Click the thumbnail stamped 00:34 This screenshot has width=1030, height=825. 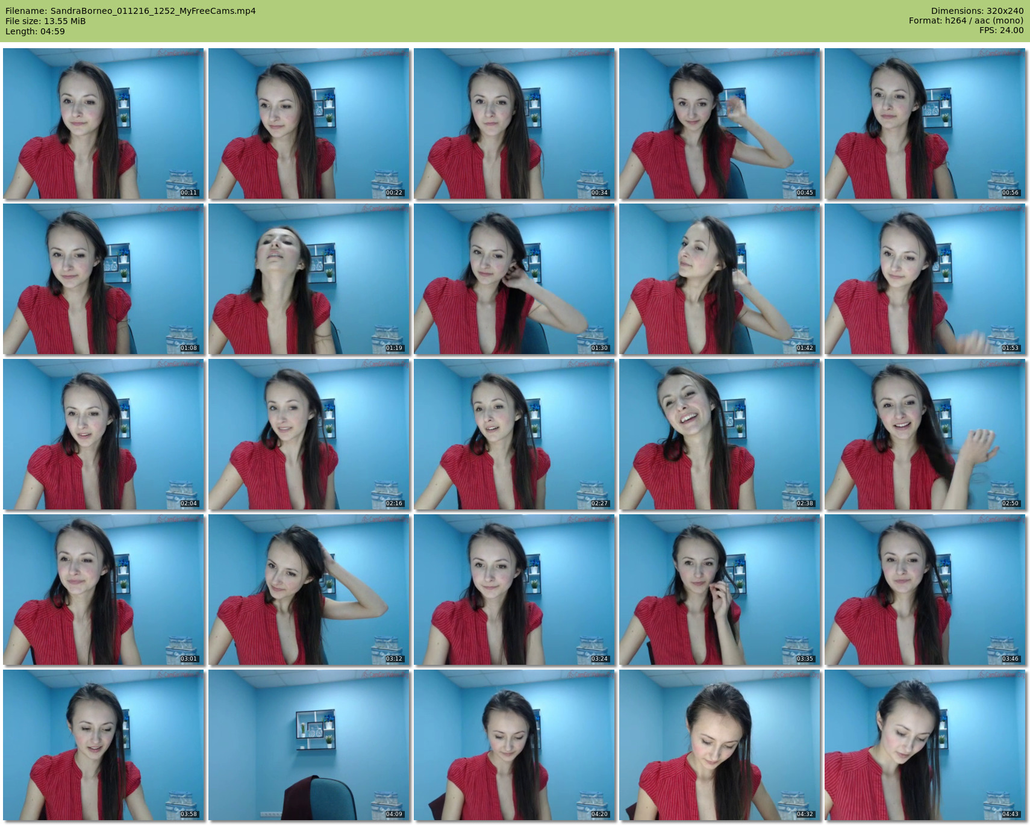[514, 123]
